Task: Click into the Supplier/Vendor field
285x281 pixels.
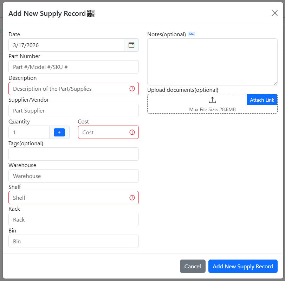Action: [73, 110]
